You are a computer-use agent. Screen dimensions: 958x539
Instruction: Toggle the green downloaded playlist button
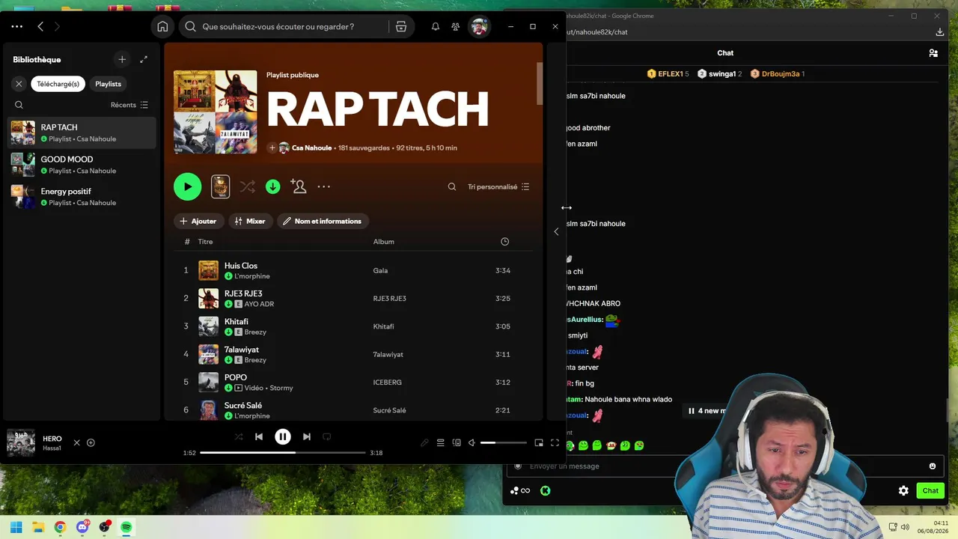[273, 186]
